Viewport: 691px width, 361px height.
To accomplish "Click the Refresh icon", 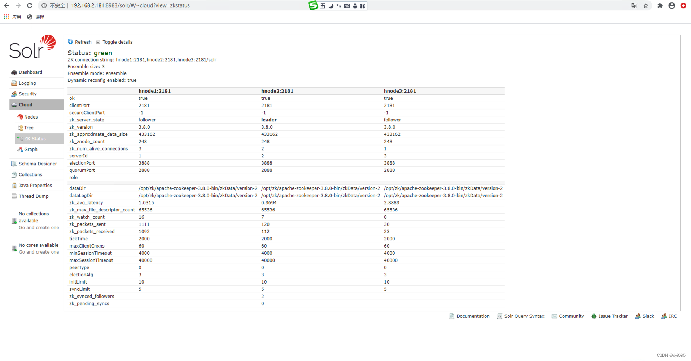I will (x=70, y=42).
